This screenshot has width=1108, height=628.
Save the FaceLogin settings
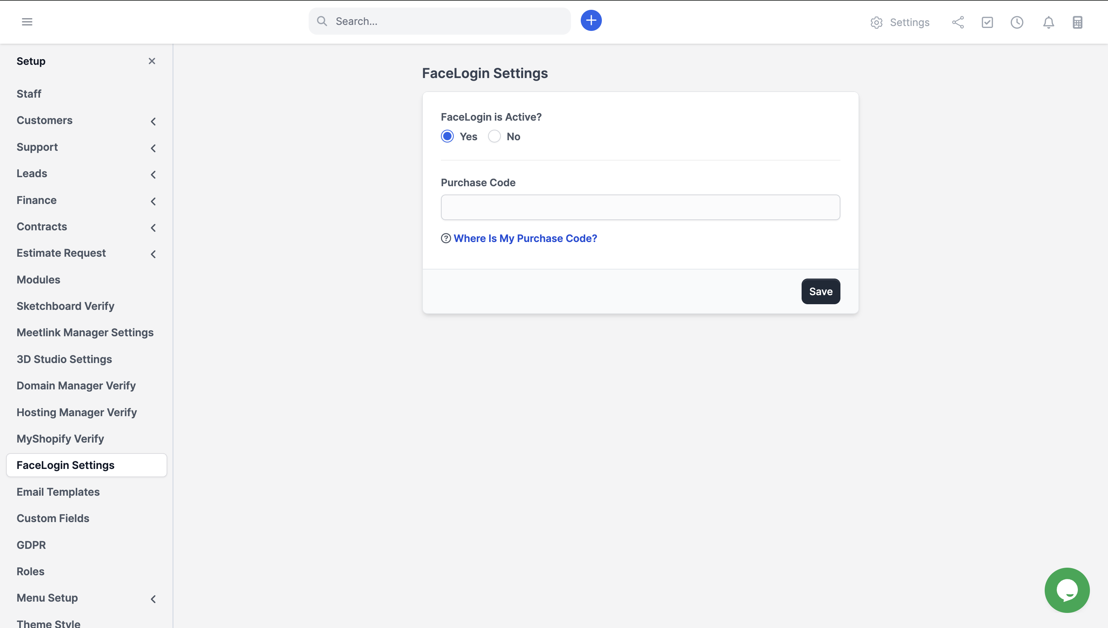820,291
